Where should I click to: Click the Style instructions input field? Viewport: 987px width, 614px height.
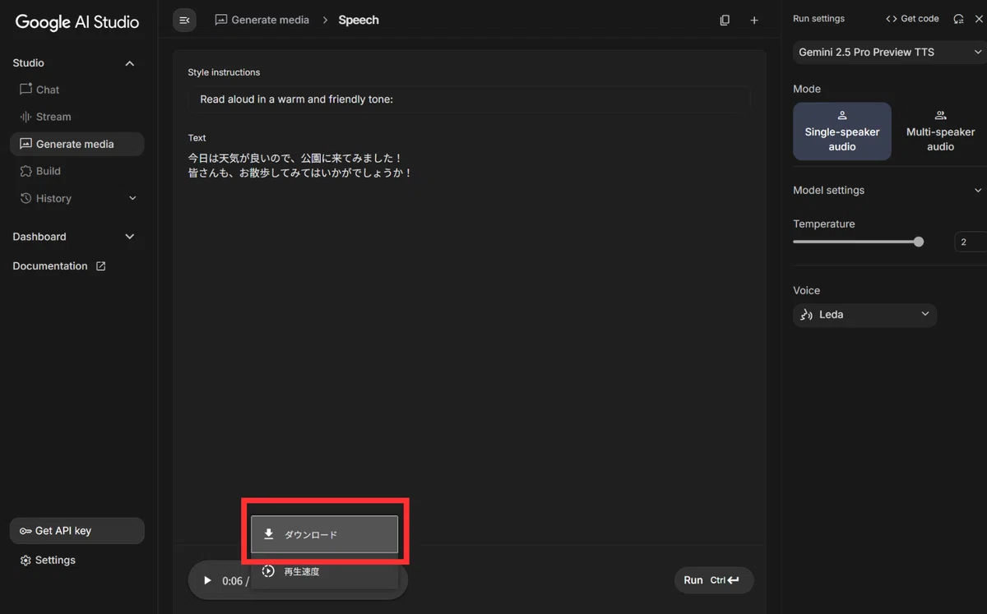click(469, 99)
